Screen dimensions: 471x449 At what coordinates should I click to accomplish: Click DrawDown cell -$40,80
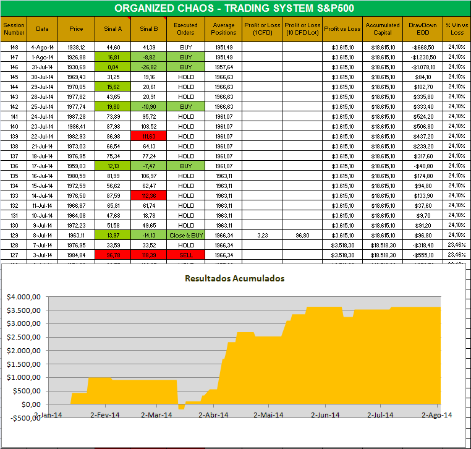tap(423, 166)
